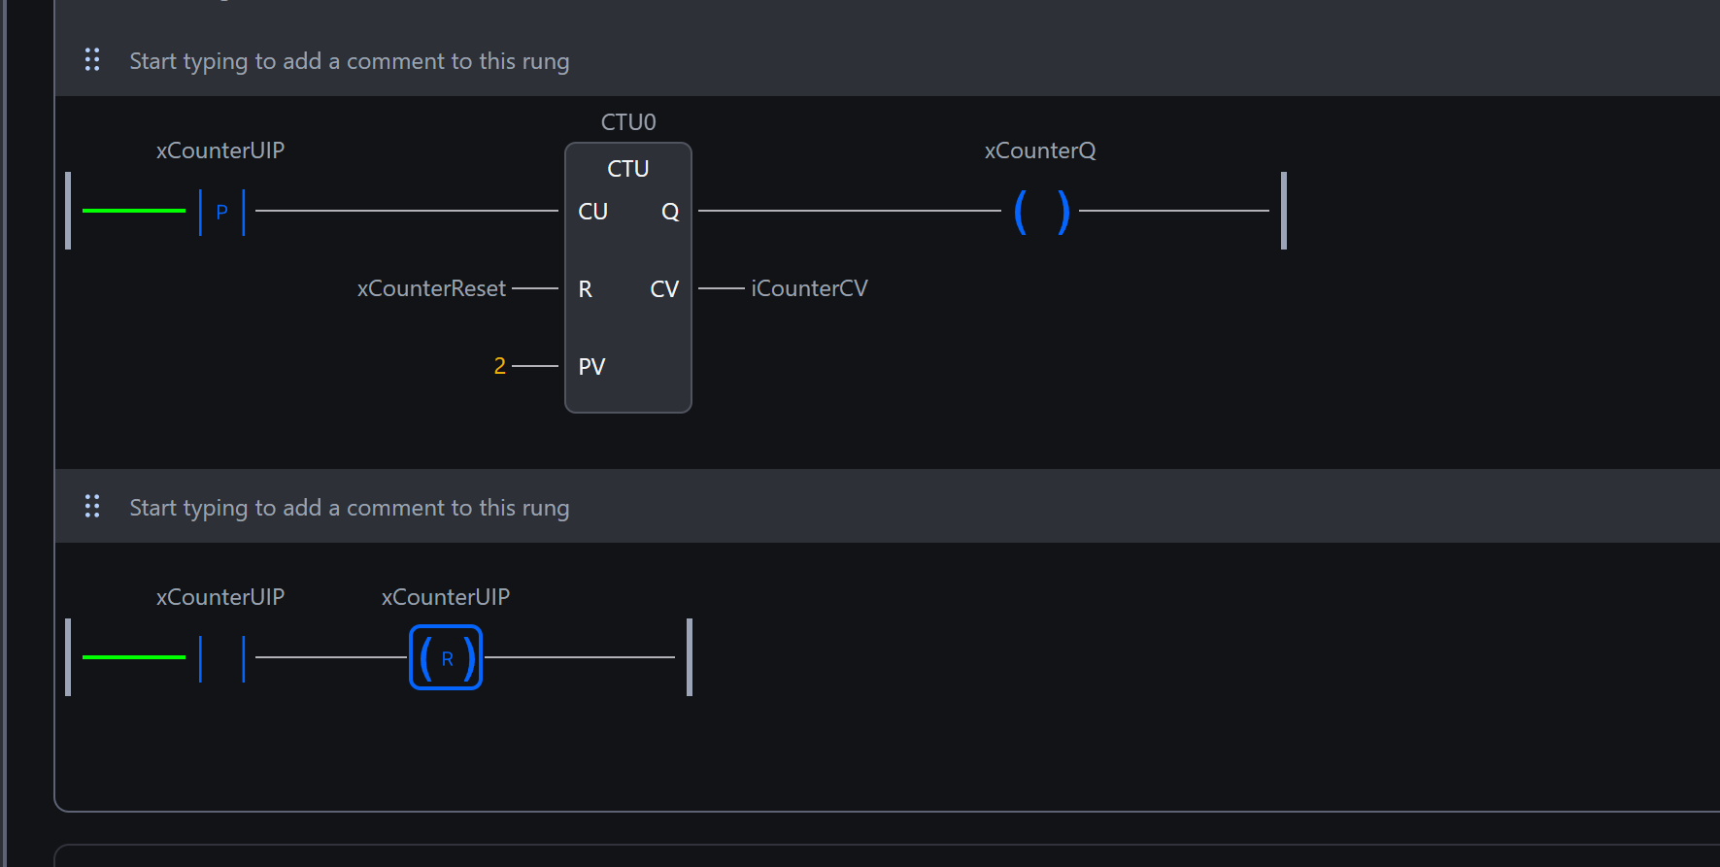Select the normally open contact in second rung
The width and height of the screenshot is (1720, 867).
click(221, 658)
